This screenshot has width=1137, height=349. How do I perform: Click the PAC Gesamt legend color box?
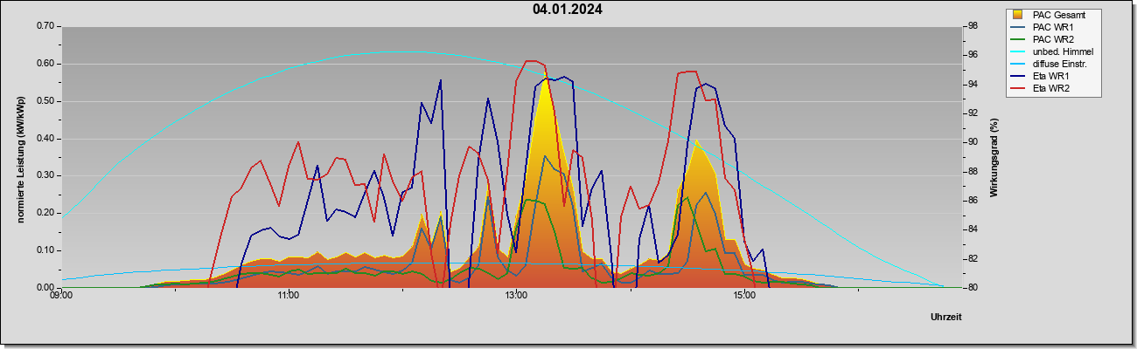[x=1017, y=14]
